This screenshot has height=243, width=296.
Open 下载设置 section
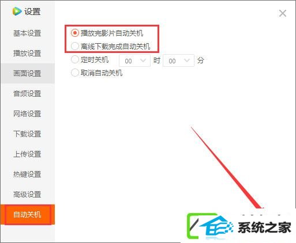click(x=27, y=134)
